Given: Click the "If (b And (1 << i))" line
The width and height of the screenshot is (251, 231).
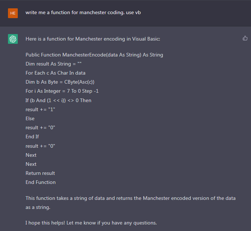Looking at the screenshot, I should [58, 100].
